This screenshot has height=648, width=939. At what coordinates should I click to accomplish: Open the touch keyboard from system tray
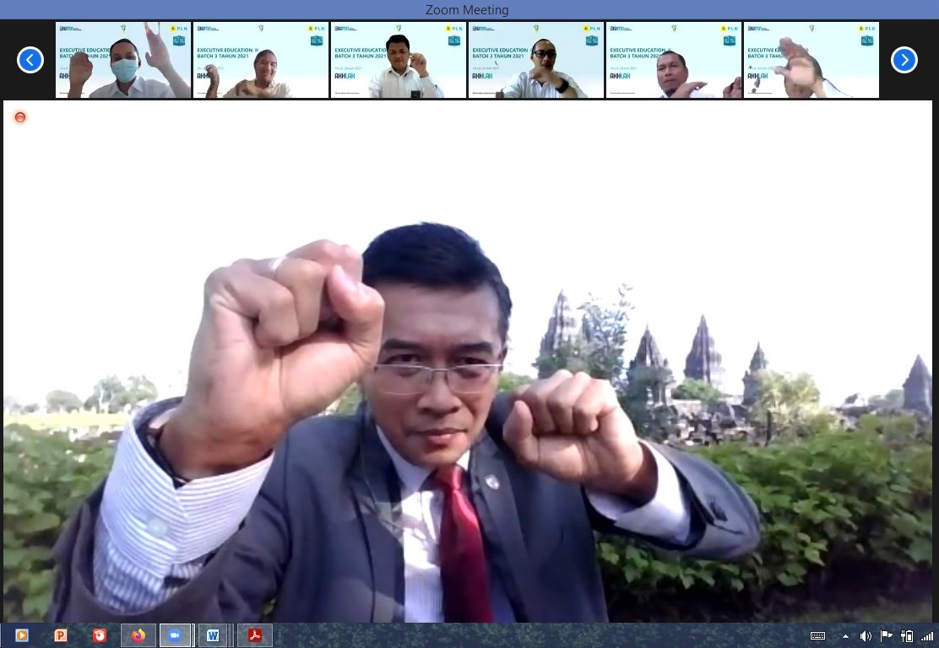tap(817, 636)
